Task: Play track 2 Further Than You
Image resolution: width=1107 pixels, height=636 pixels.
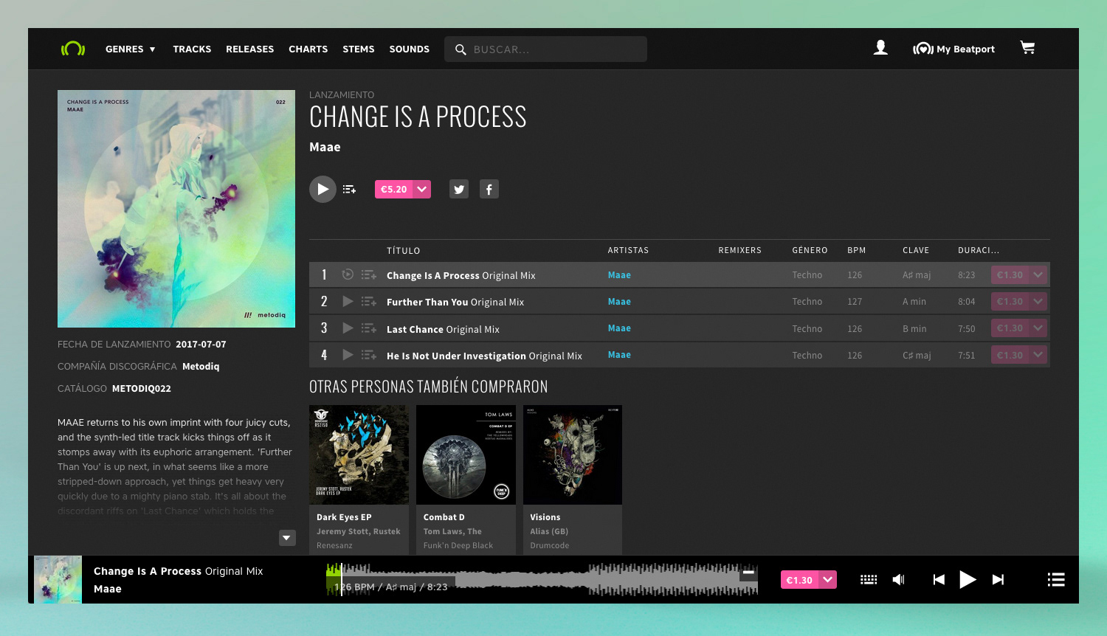Action: pos(348,301)
